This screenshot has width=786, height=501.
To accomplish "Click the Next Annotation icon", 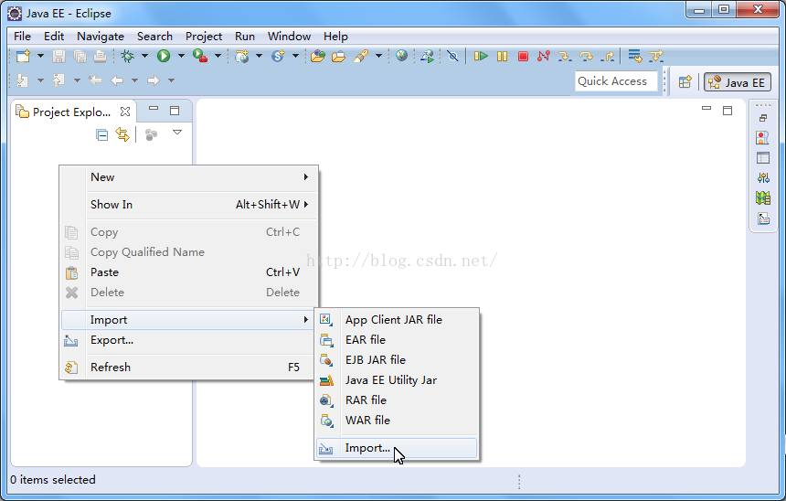I will coord(23,80).
